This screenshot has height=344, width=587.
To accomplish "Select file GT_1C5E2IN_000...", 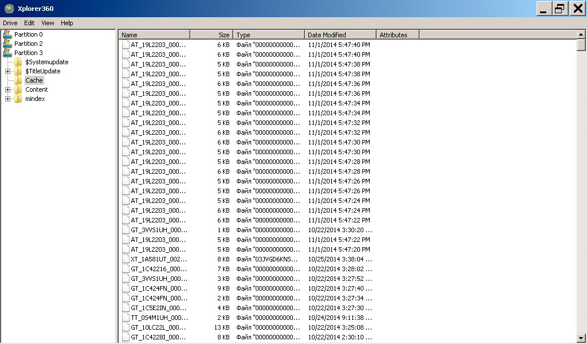I will (x=159, y=308).
